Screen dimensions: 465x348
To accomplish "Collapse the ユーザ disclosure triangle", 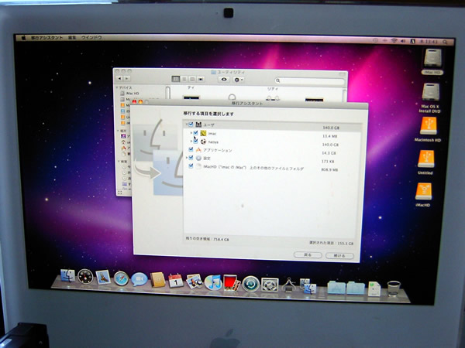I will point(187,125).
